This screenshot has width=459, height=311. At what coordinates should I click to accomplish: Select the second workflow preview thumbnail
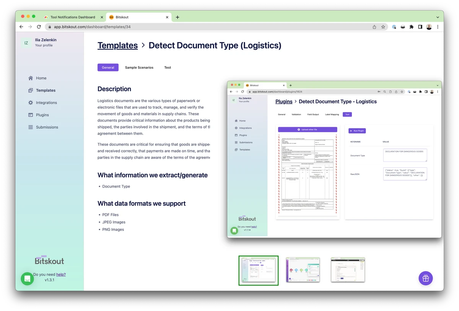303,270
